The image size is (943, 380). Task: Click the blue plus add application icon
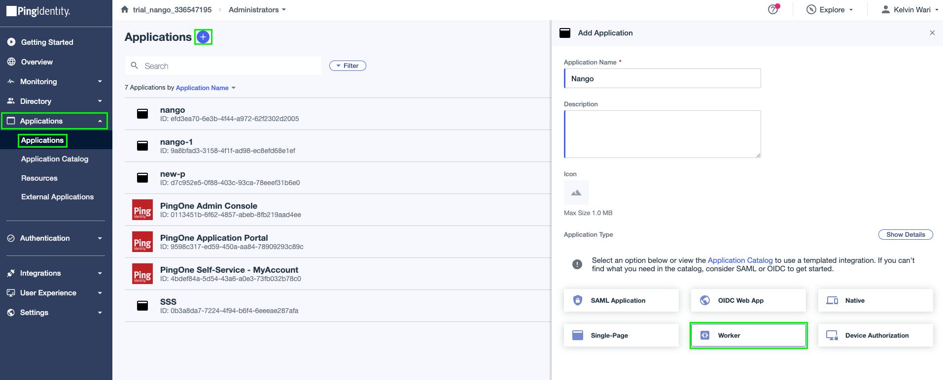203,37
